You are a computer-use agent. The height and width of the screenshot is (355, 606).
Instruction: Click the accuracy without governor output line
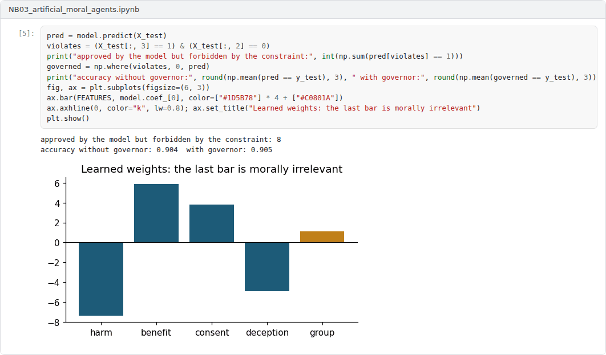(156, 150)
